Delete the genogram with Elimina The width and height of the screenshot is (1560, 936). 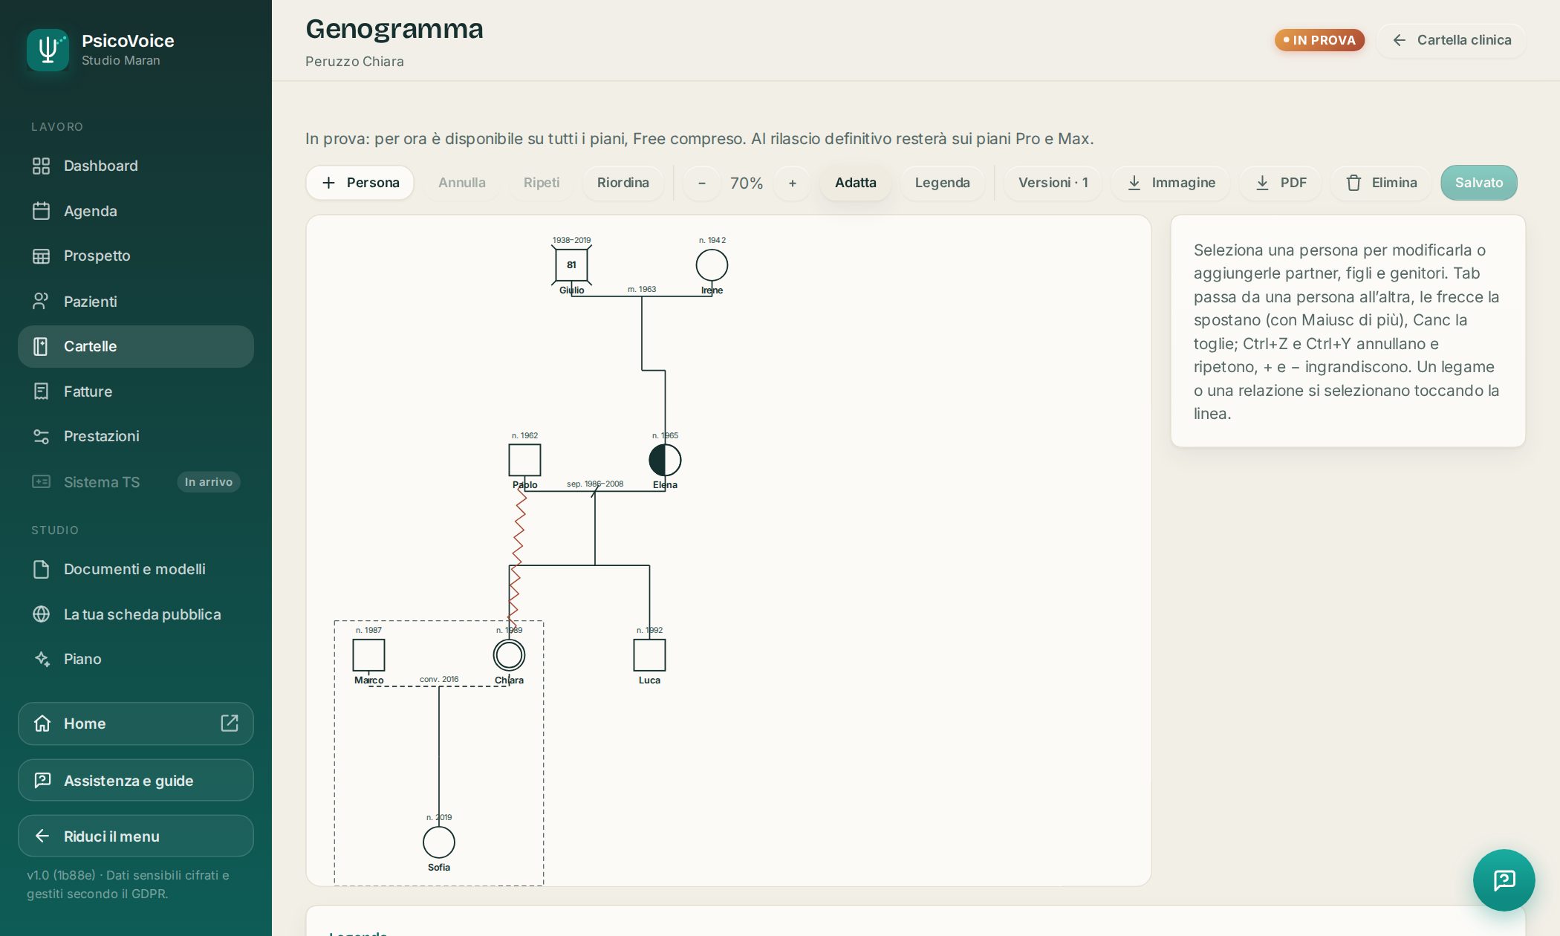click(x=1381, y=183)
